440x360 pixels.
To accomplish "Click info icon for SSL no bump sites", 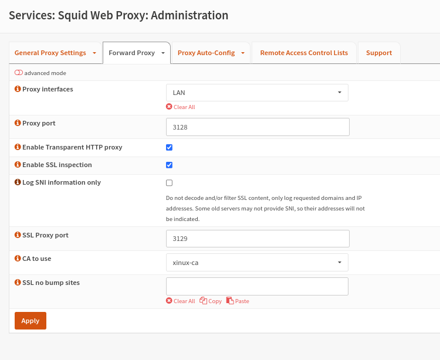I will click(18, 283).
